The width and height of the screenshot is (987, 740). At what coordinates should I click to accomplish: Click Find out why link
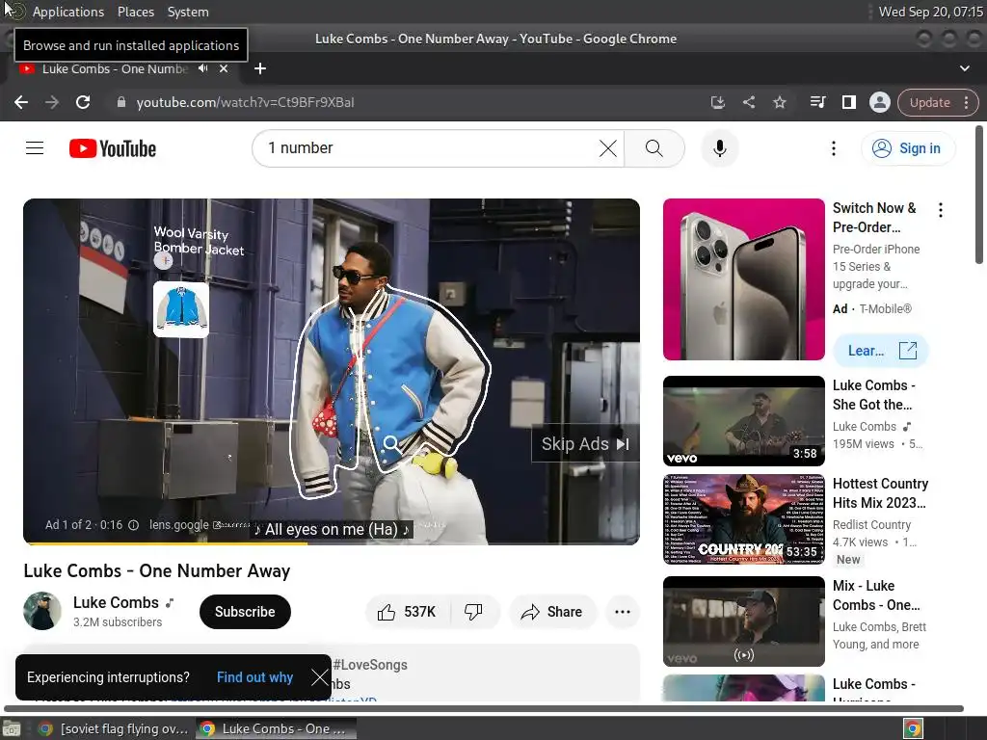[254, 677]
